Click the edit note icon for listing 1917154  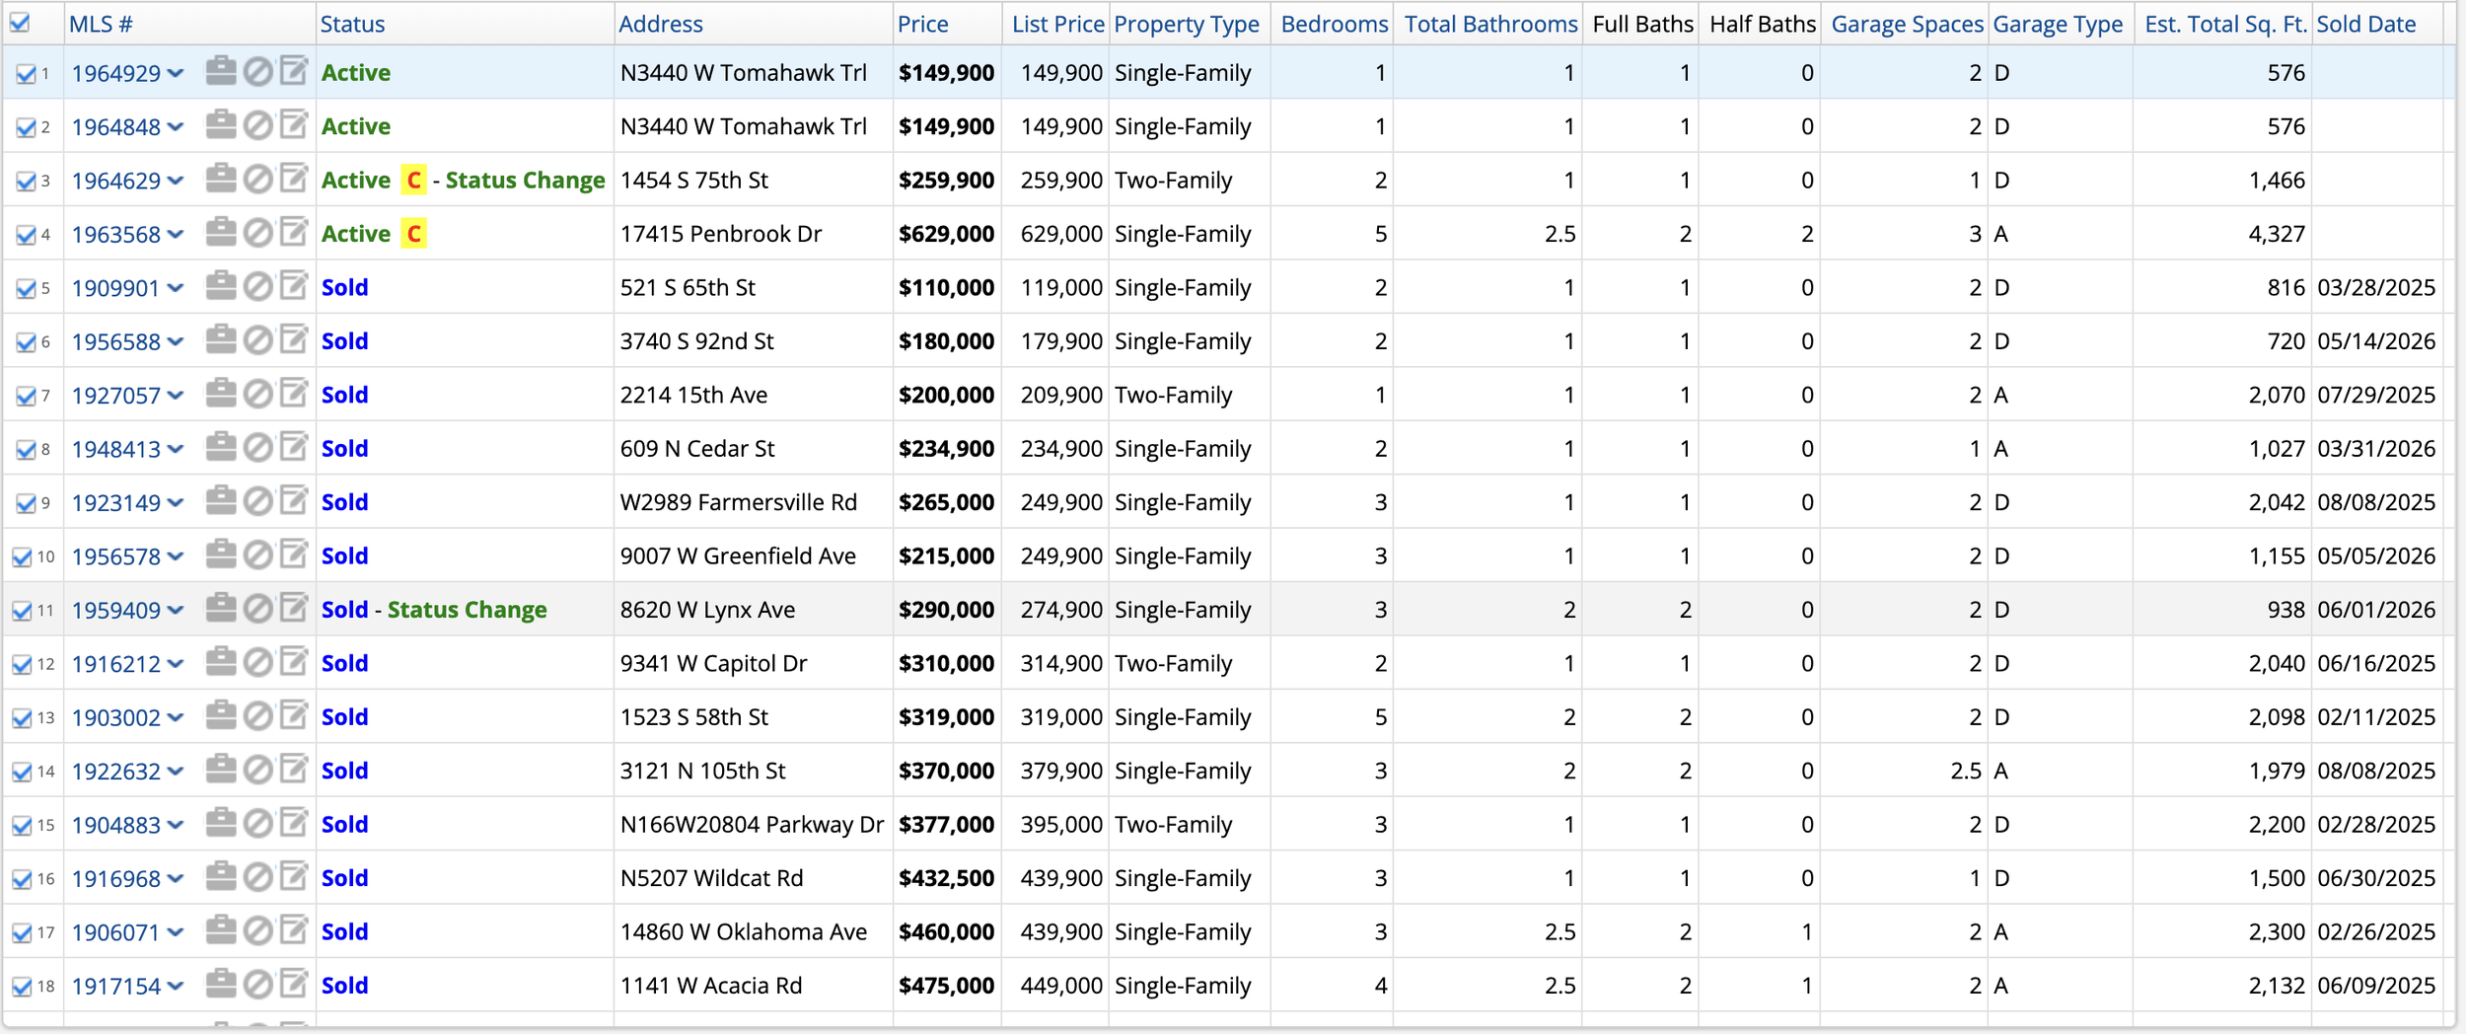pos(294,984)
